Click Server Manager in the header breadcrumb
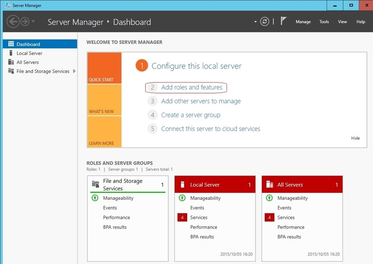This screenshot has width=373, height=264. coord(76,22)
